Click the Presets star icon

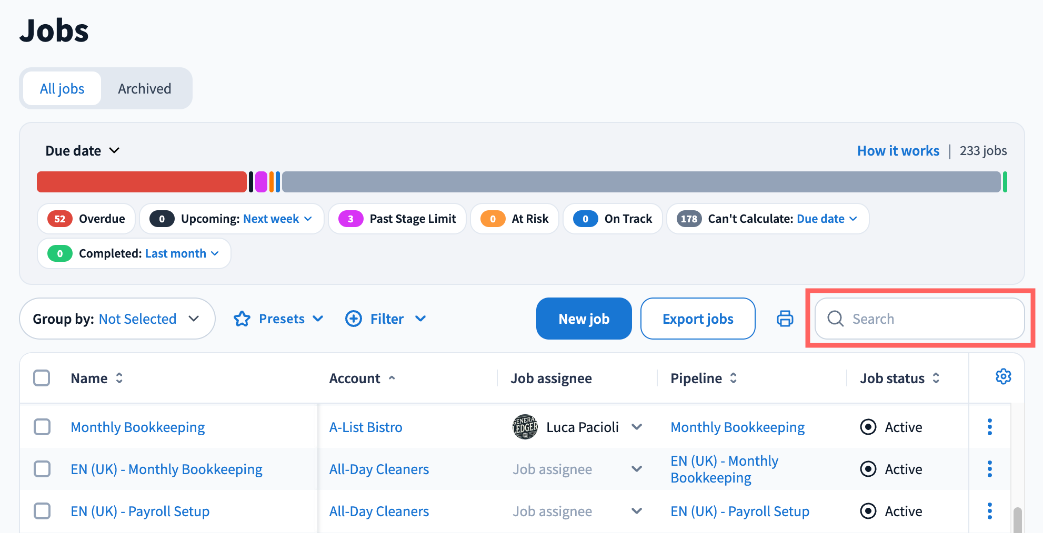pos(242,319)
